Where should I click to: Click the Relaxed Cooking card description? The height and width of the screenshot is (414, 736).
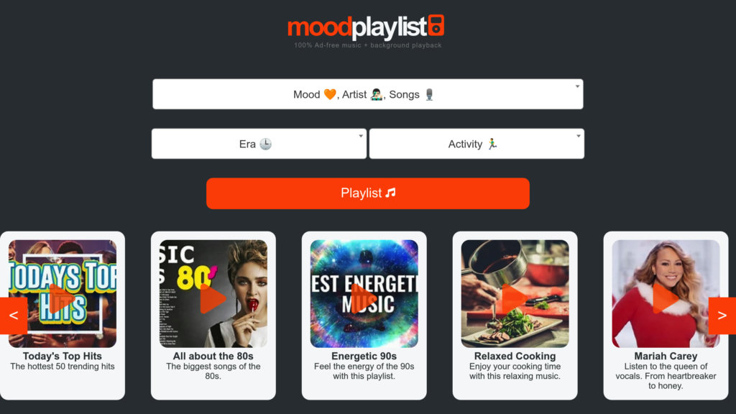pyautogui.click(x=515, y=372)
